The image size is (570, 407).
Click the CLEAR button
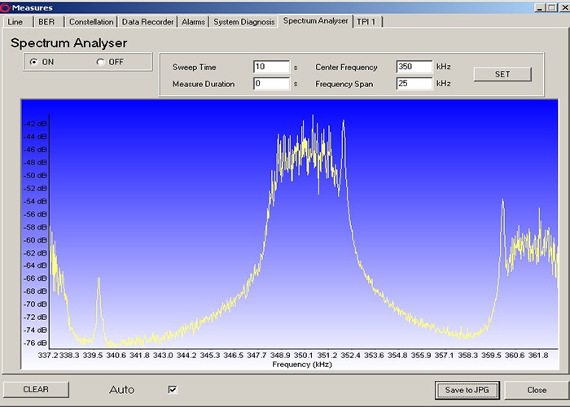(35, 389)
